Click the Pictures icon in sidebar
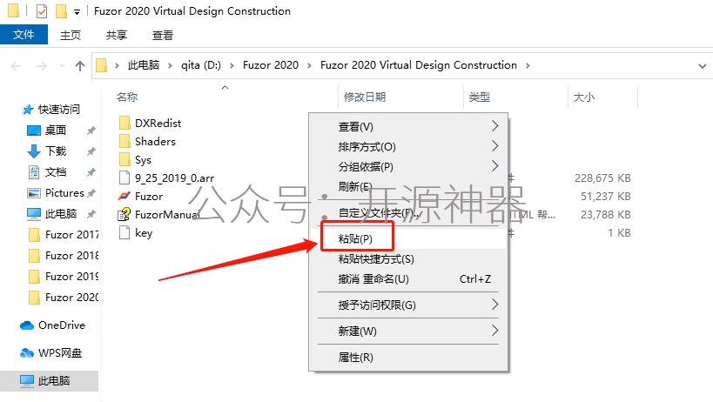 (x=34, y=193)
